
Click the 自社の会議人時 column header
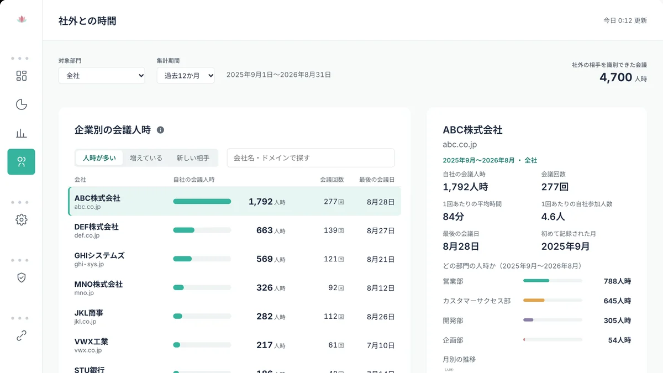[x=194, y=180]
